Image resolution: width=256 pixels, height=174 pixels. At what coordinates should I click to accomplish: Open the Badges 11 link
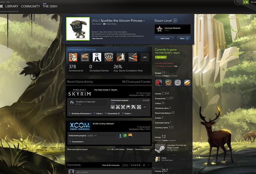pos(160,73)
